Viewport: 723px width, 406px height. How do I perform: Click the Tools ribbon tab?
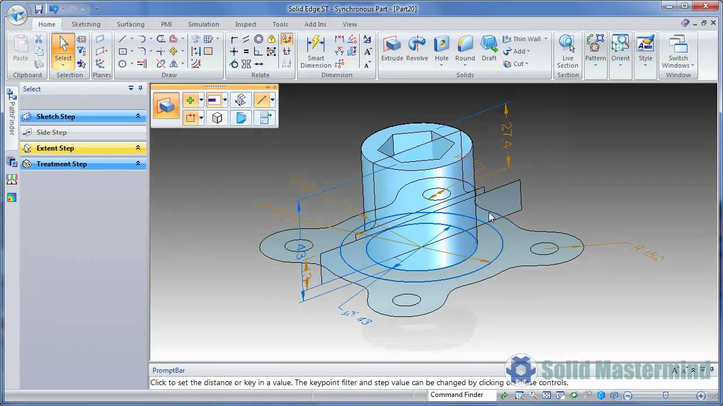[280, 24]
